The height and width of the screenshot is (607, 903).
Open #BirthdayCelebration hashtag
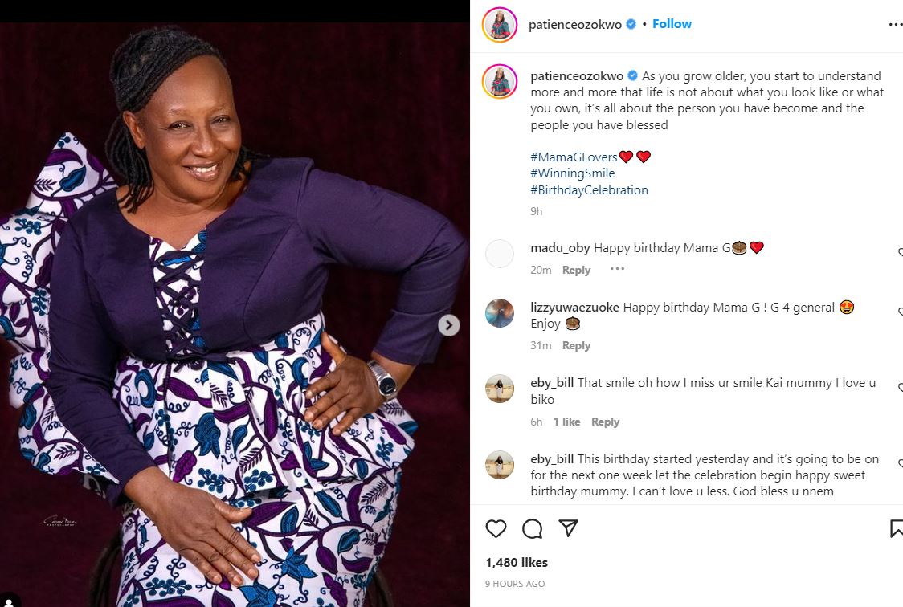click(x=589, y=190)
